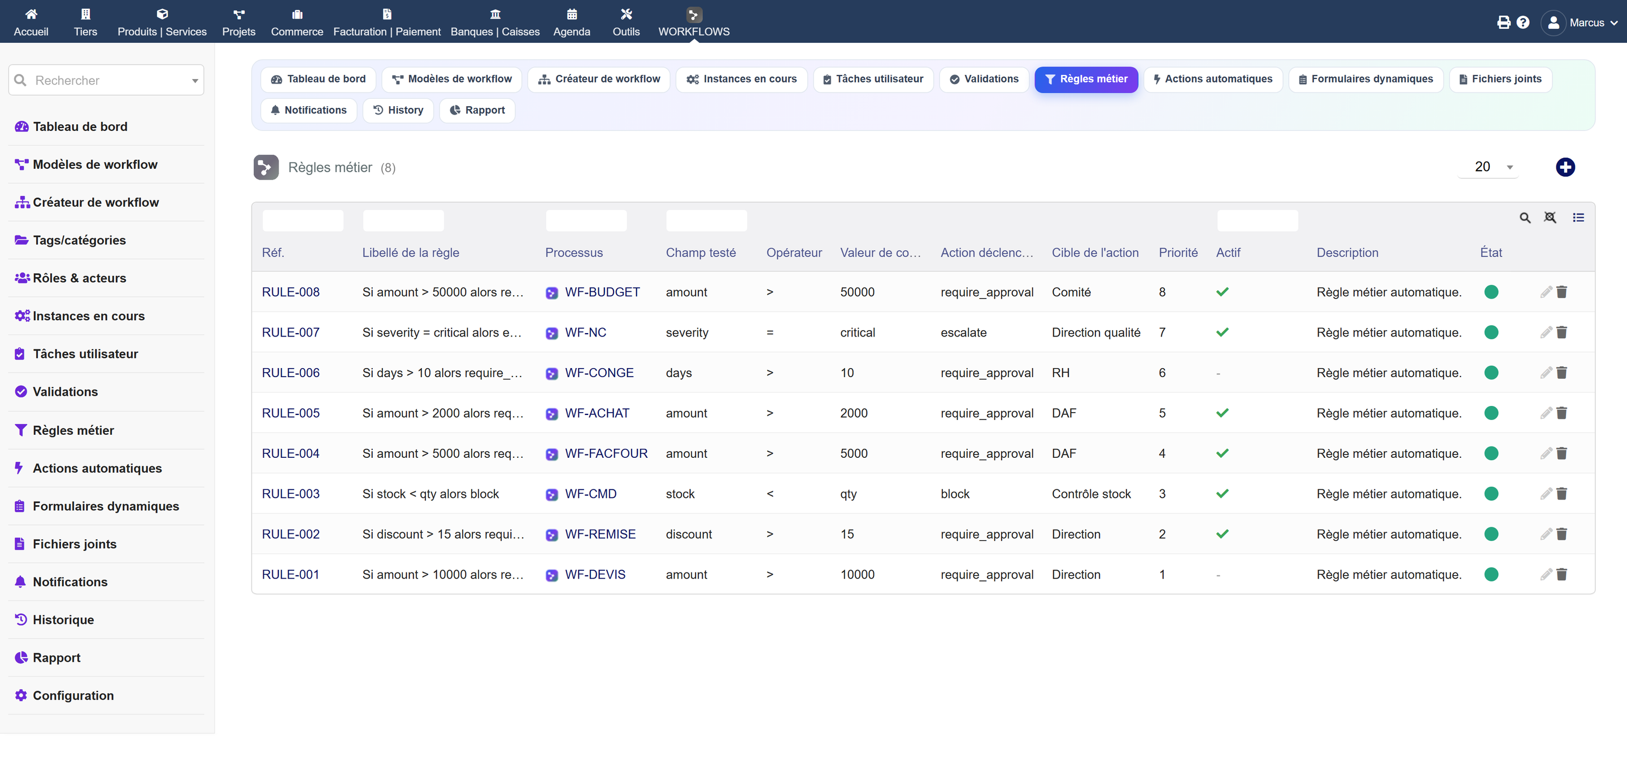This screenshot has width=1627, height=774.
Task: Sort by the Priorité column header
Action: pos(1177,252)
